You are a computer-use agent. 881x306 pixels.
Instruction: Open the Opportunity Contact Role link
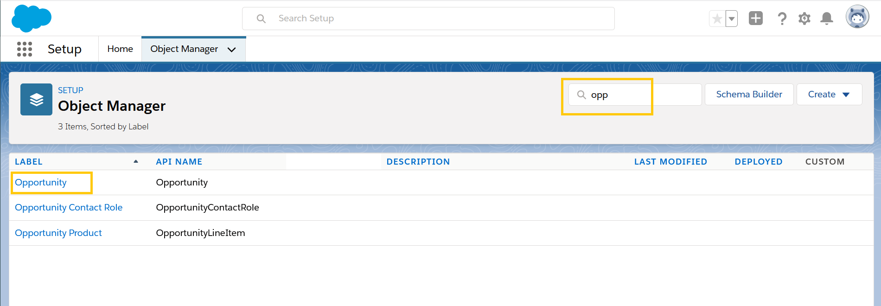click(69, 208)
